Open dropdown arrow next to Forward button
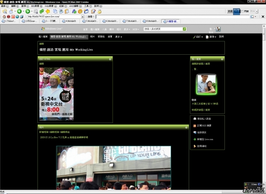The image size is (266, 194). [x=32, y=11]
